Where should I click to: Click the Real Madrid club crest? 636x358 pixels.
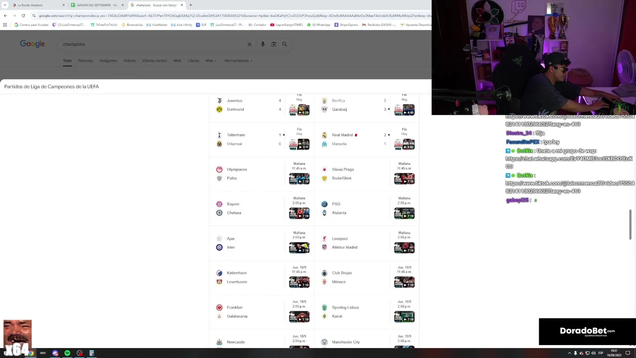(x=324, y=135)
